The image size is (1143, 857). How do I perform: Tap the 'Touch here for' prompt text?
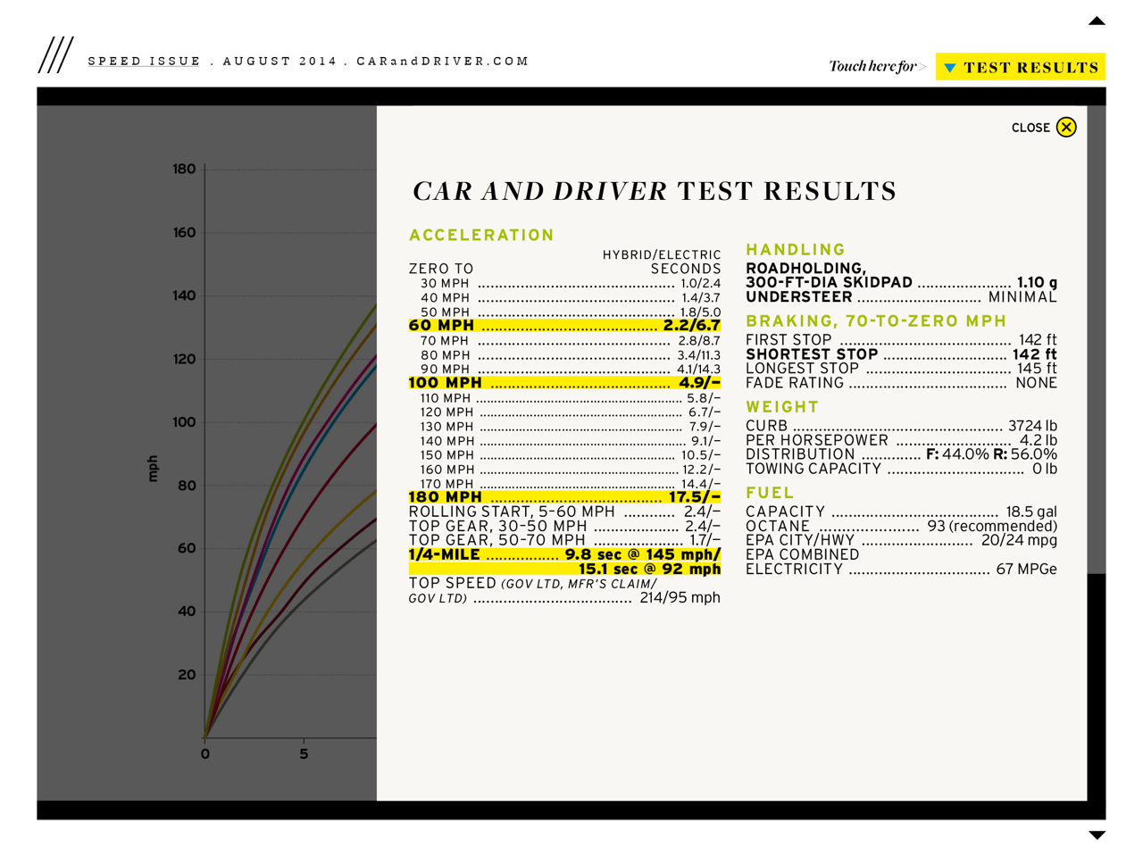coord(872,67)
